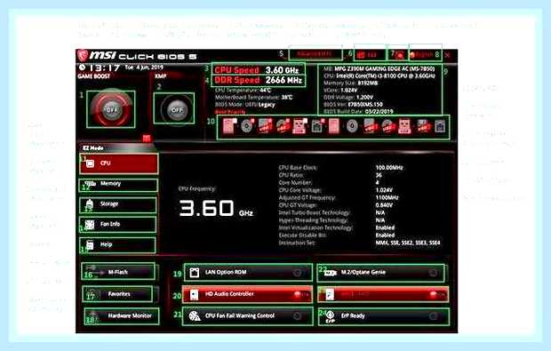Click the clock icon beside 13:17
This screenshot has height=351, width=551.
(x=83, y=68)
